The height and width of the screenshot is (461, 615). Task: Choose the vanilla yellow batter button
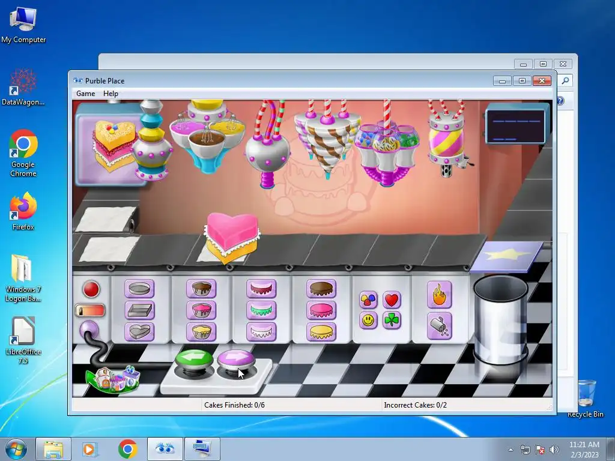(x=201, y=331)
